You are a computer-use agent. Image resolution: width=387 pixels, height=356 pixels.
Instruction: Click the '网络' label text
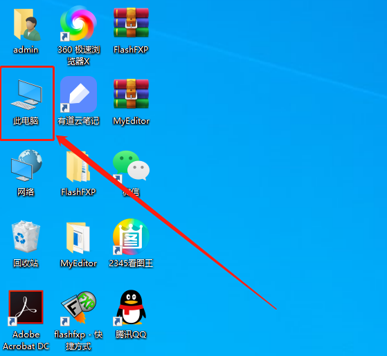click(26, 192)
